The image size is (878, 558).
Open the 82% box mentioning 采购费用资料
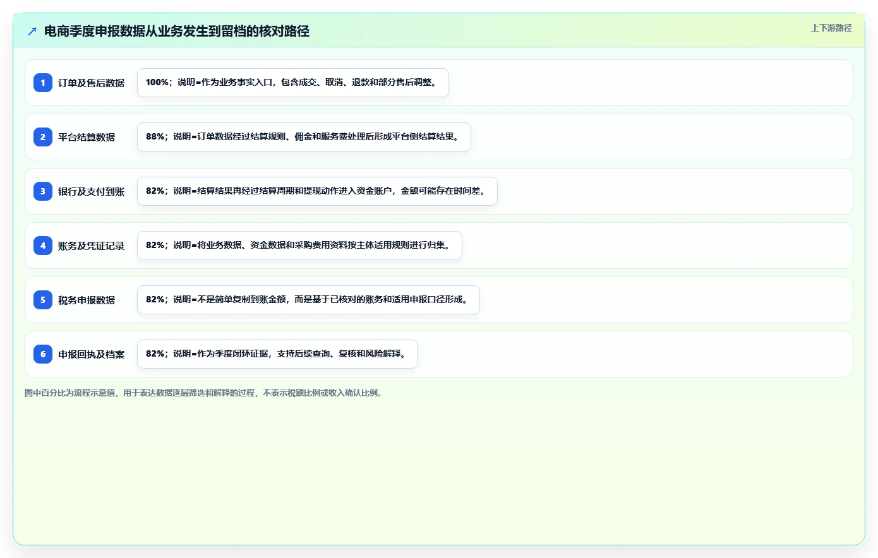coord(299,246)
